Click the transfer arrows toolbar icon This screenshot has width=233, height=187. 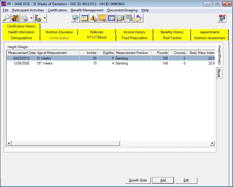click(75, 18)
